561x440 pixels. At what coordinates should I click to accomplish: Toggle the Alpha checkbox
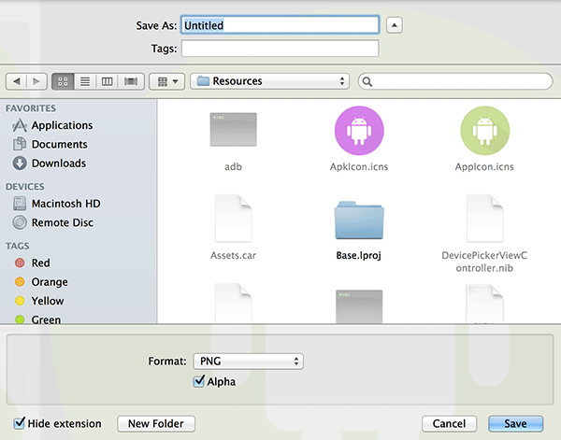tap(199, 381)
